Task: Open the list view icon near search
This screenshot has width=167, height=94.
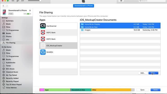Action: point(121,1)
